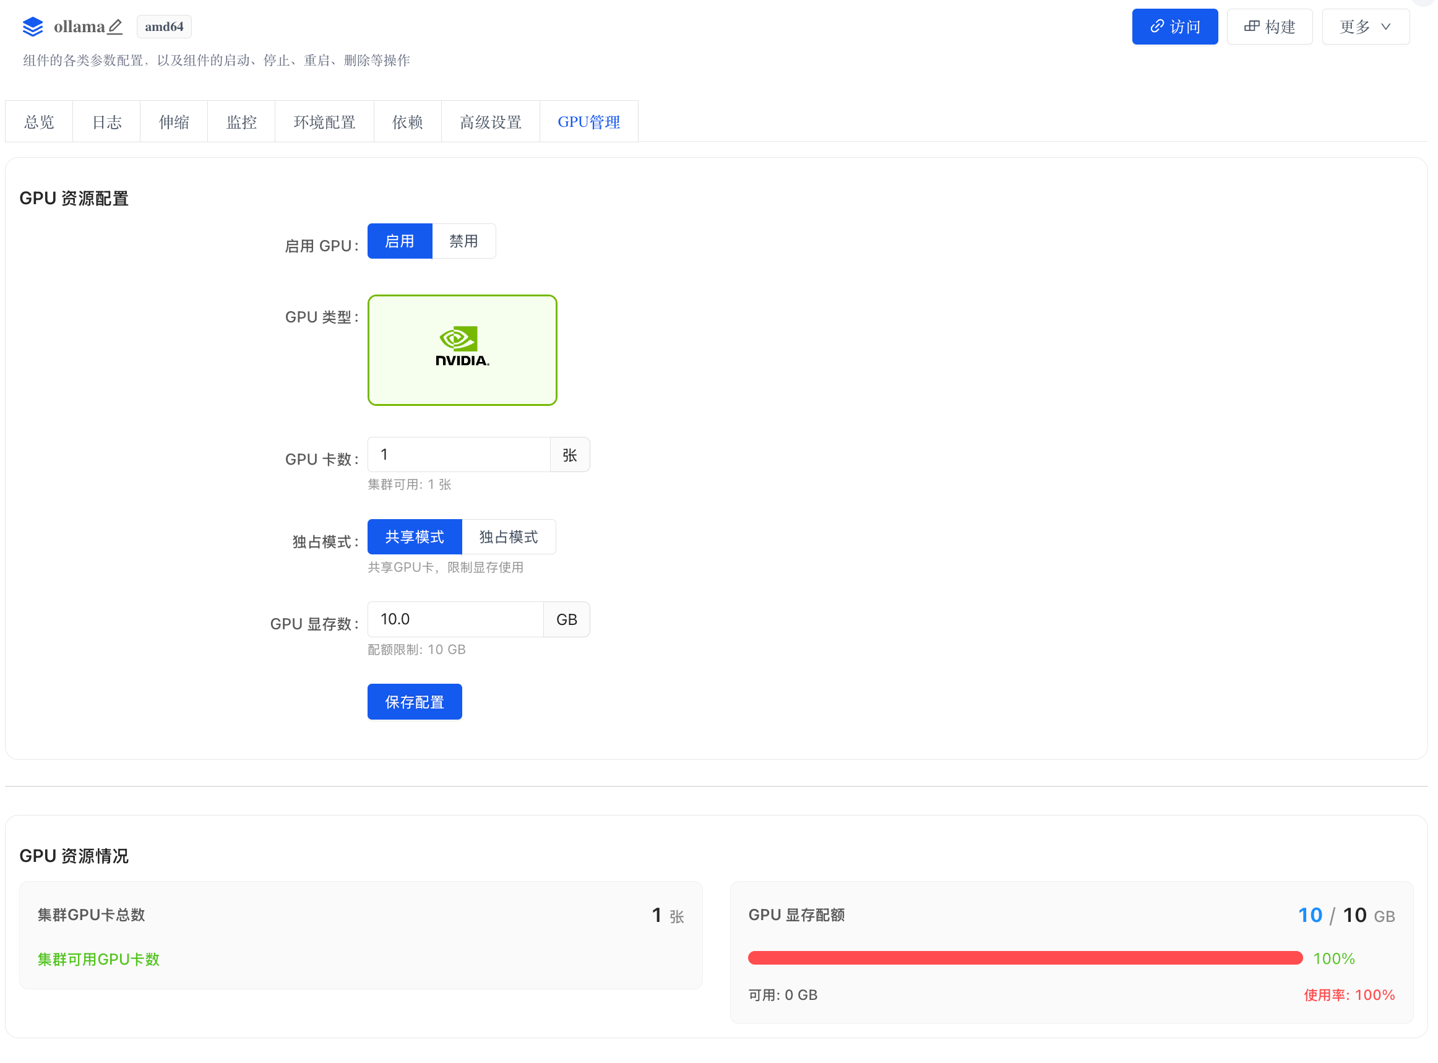1438x1063 pixels.
Task: Click the pencil edit icon beside ollama
Action: point(116,27)
